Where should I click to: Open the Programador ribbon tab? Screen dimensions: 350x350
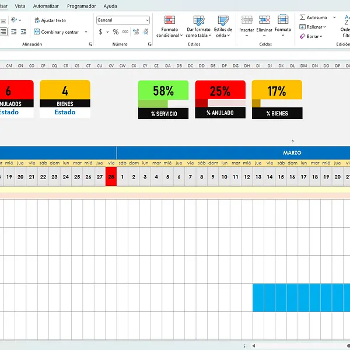click(x=82, y=6)
